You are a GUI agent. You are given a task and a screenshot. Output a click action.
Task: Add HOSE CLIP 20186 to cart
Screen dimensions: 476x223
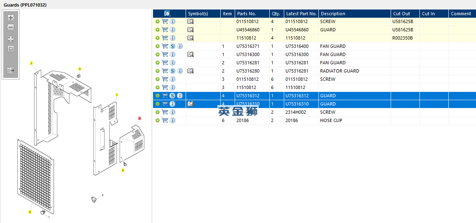(165, 120)
